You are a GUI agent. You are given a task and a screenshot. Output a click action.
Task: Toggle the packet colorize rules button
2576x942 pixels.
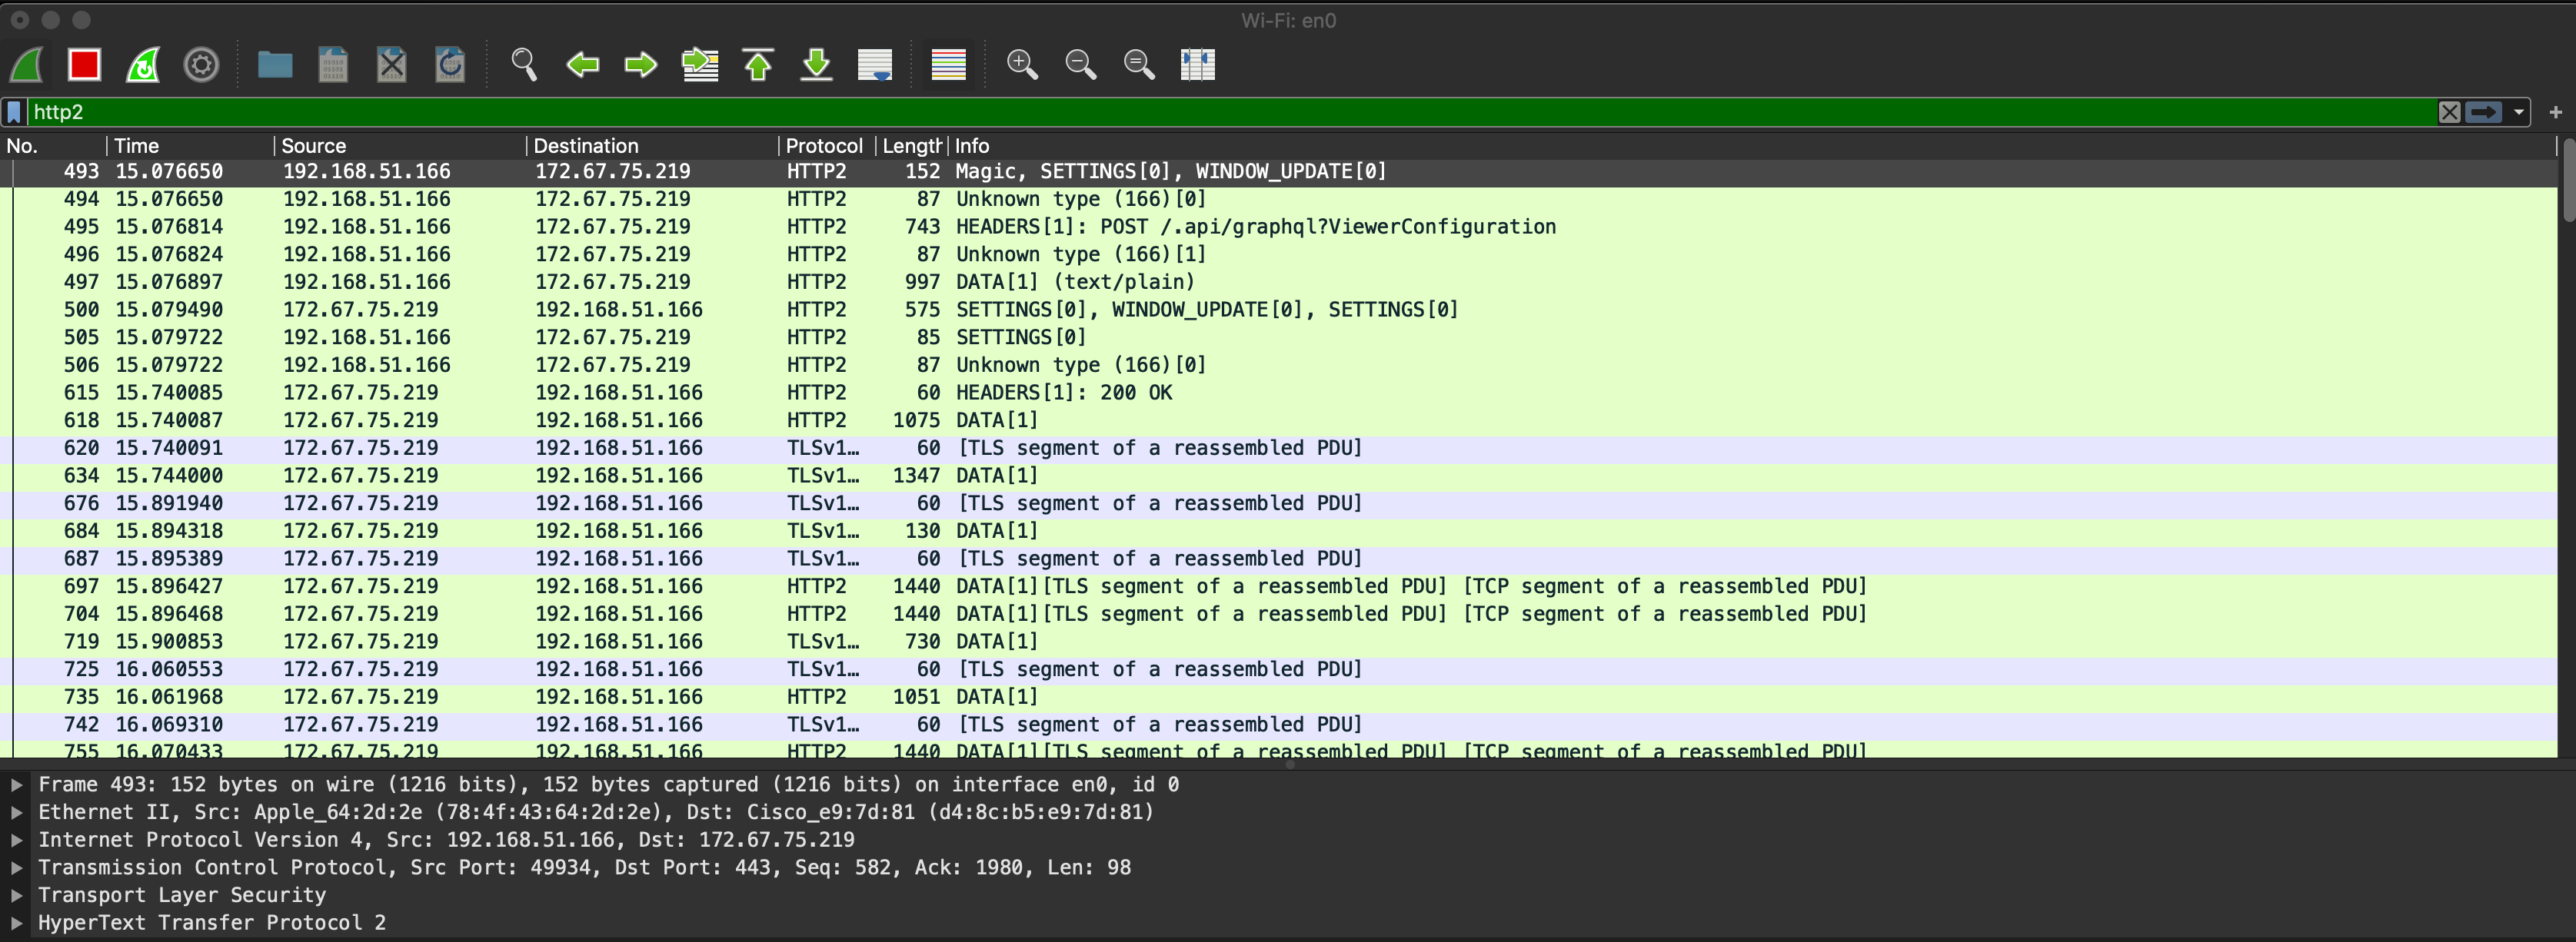point(948,65)
